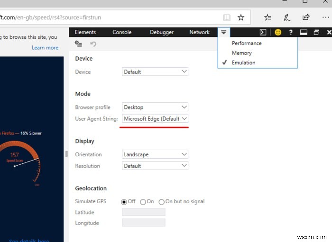Click the Latitude input field
Image resolution: width=332 pixels, height=242 pixels.
144,212
